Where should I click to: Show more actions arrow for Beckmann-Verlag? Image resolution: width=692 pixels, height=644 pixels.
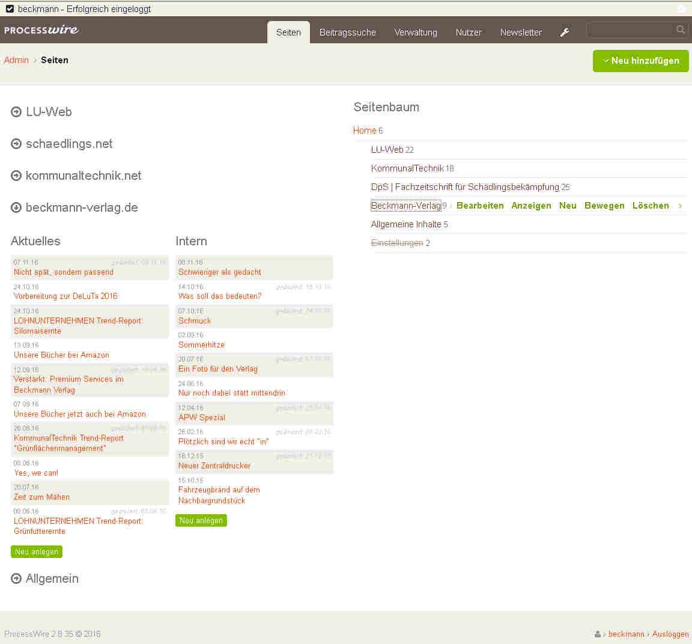680,206
